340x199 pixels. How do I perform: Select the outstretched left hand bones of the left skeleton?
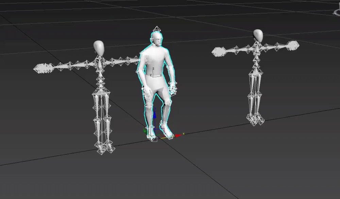coord(43,68)
